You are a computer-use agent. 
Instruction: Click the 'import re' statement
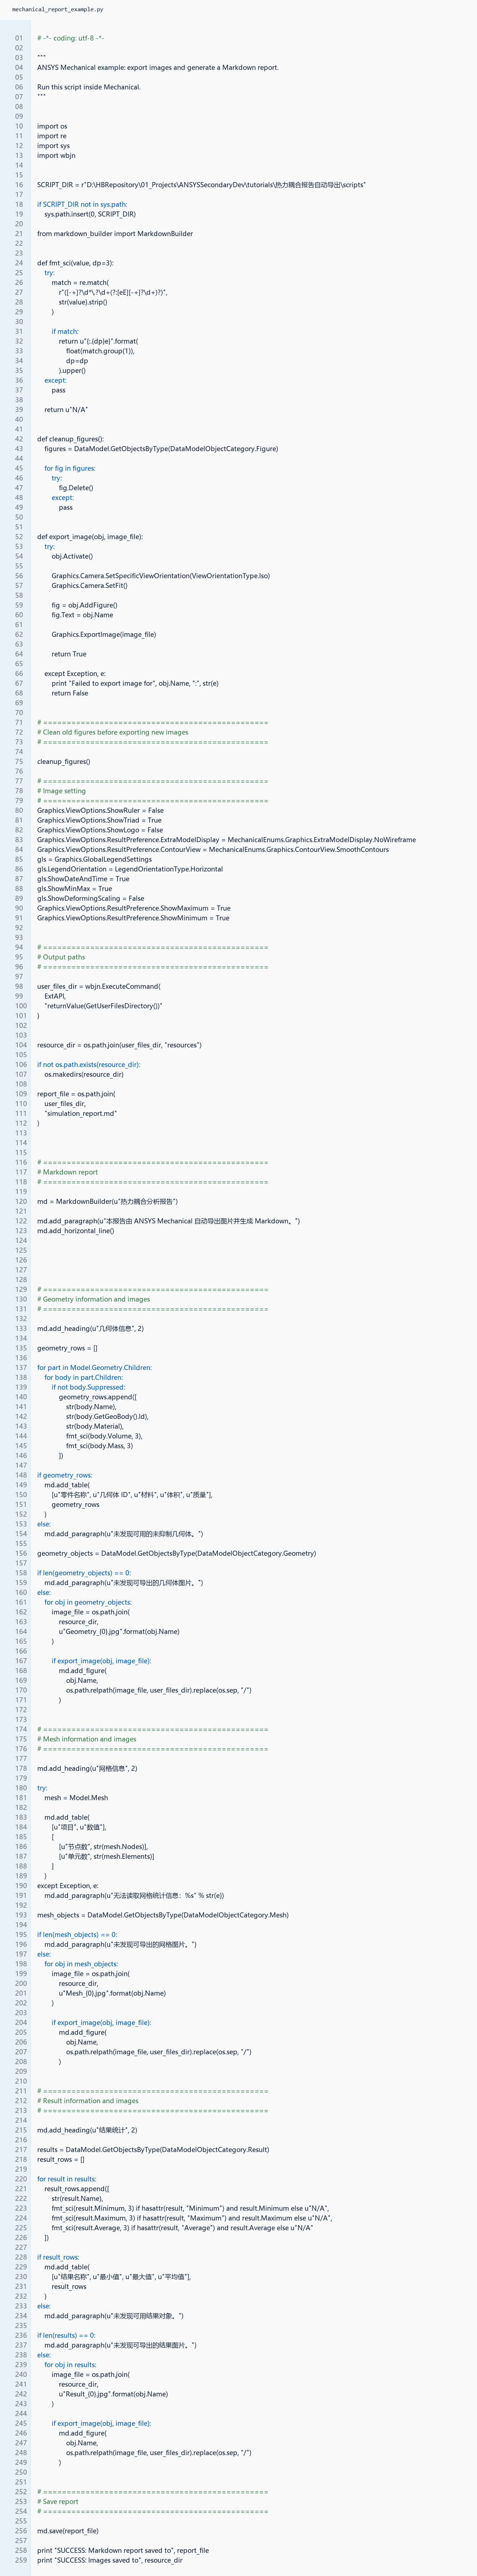point(52,136)
